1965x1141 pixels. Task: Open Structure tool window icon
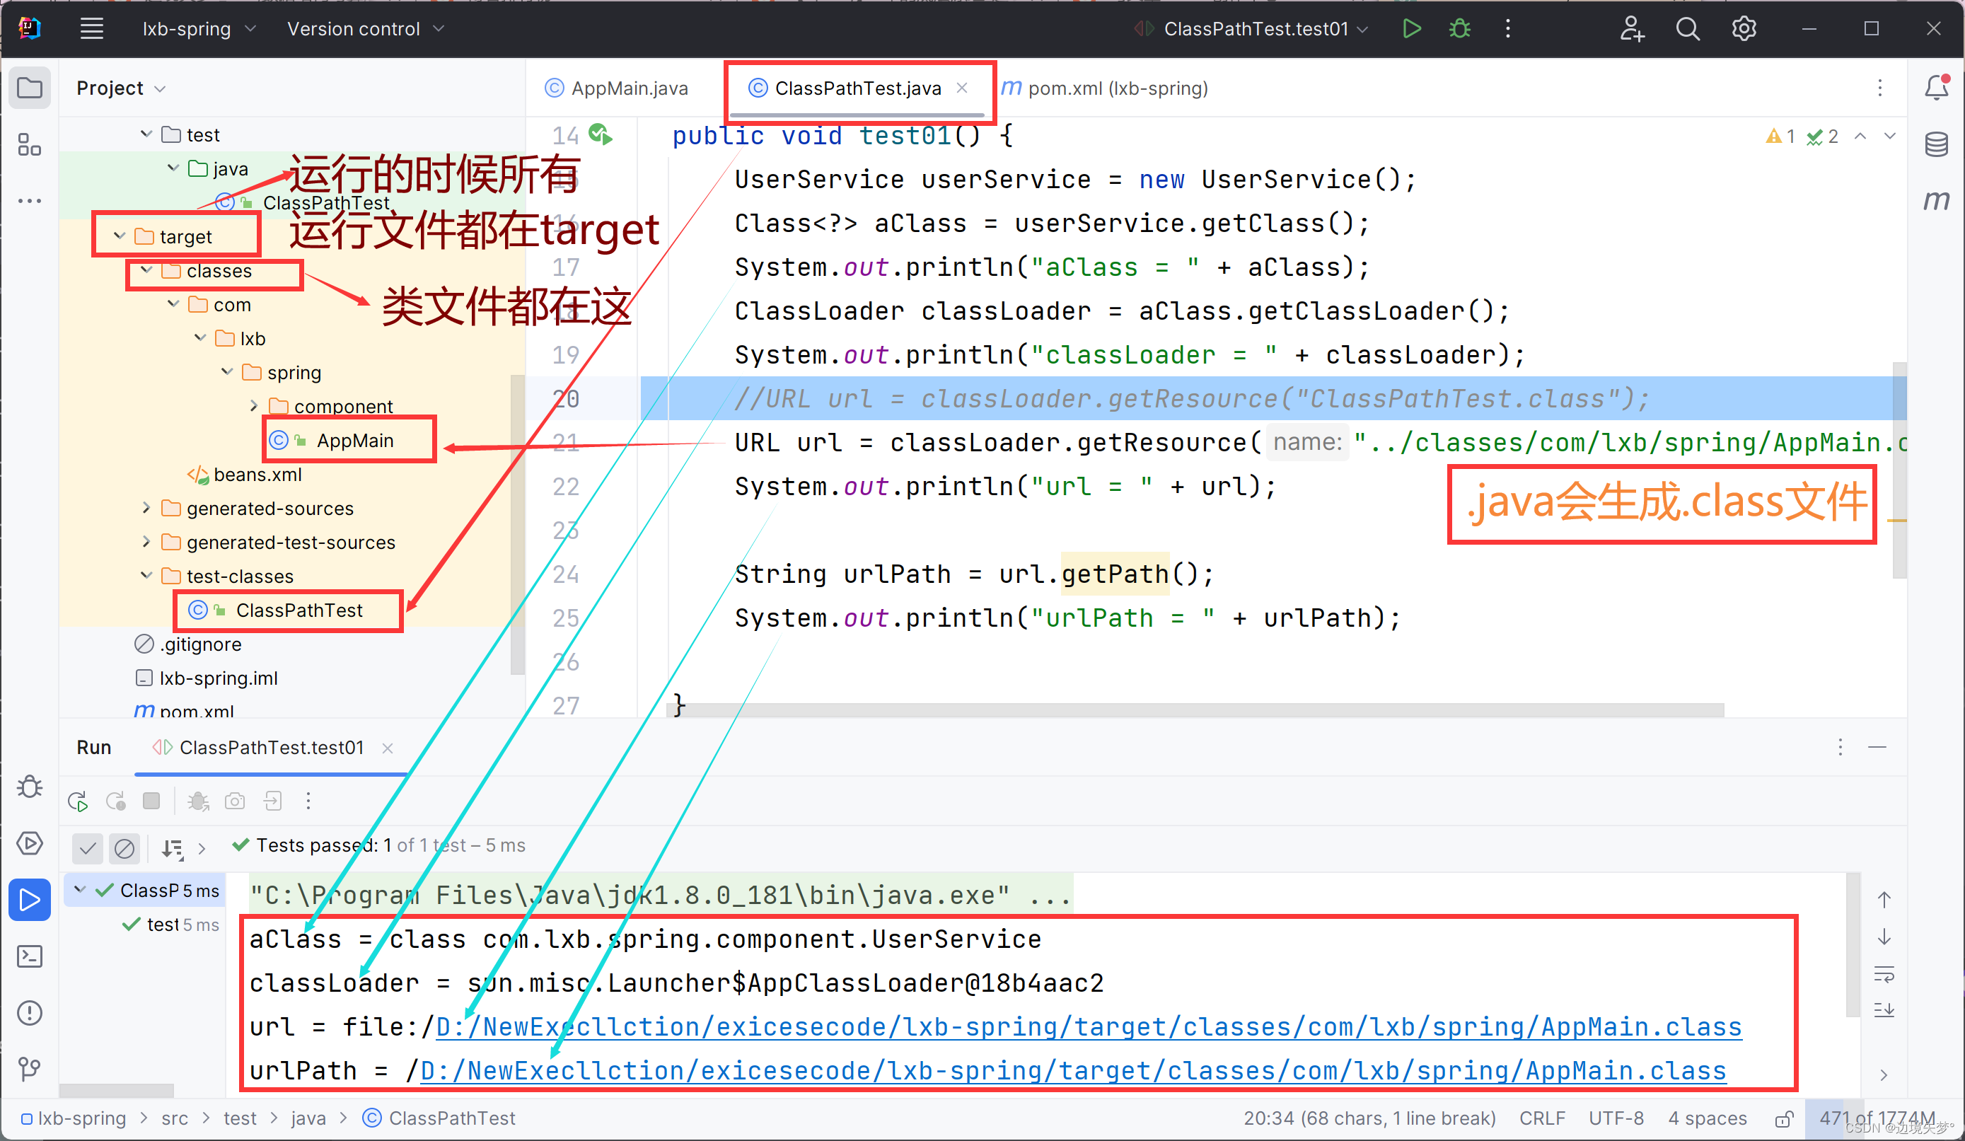coord(30,144)
